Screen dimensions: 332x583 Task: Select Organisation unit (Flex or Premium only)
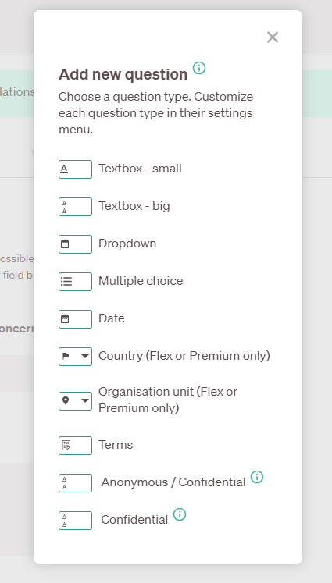[x=168, y=400]
